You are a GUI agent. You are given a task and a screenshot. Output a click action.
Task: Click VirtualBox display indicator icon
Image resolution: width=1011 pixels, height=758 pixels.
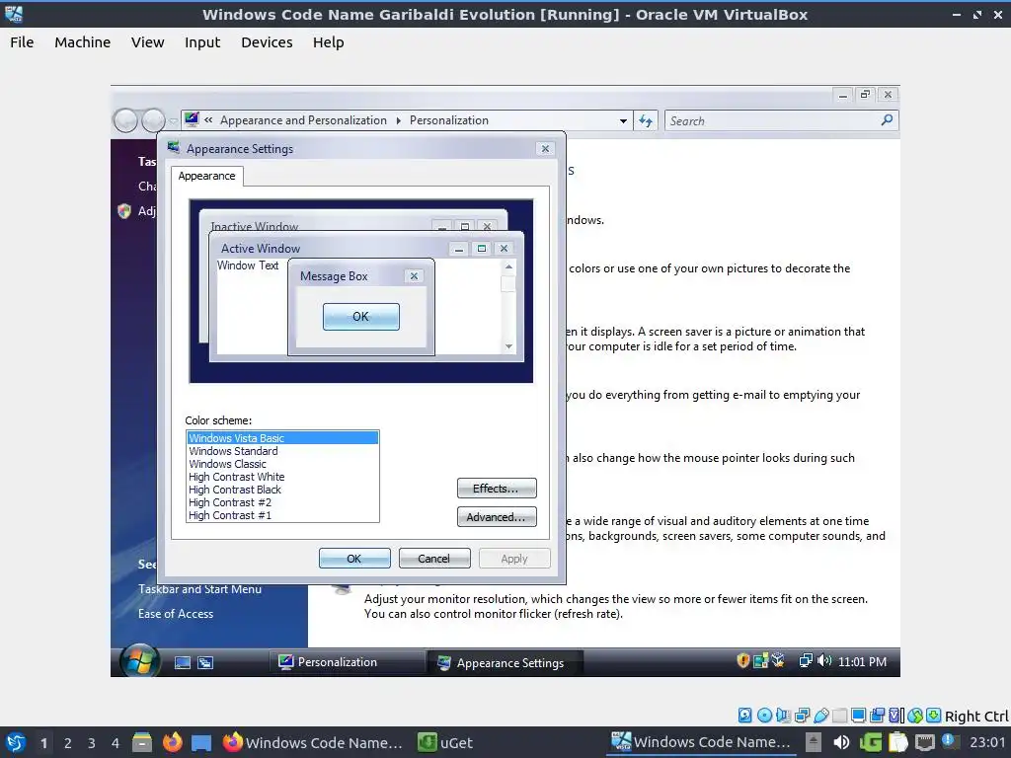pyautogui.click(x=858, y=715)
